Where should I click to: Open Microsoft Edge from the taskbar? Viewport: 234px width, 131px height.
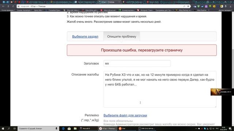coord(63,128)
